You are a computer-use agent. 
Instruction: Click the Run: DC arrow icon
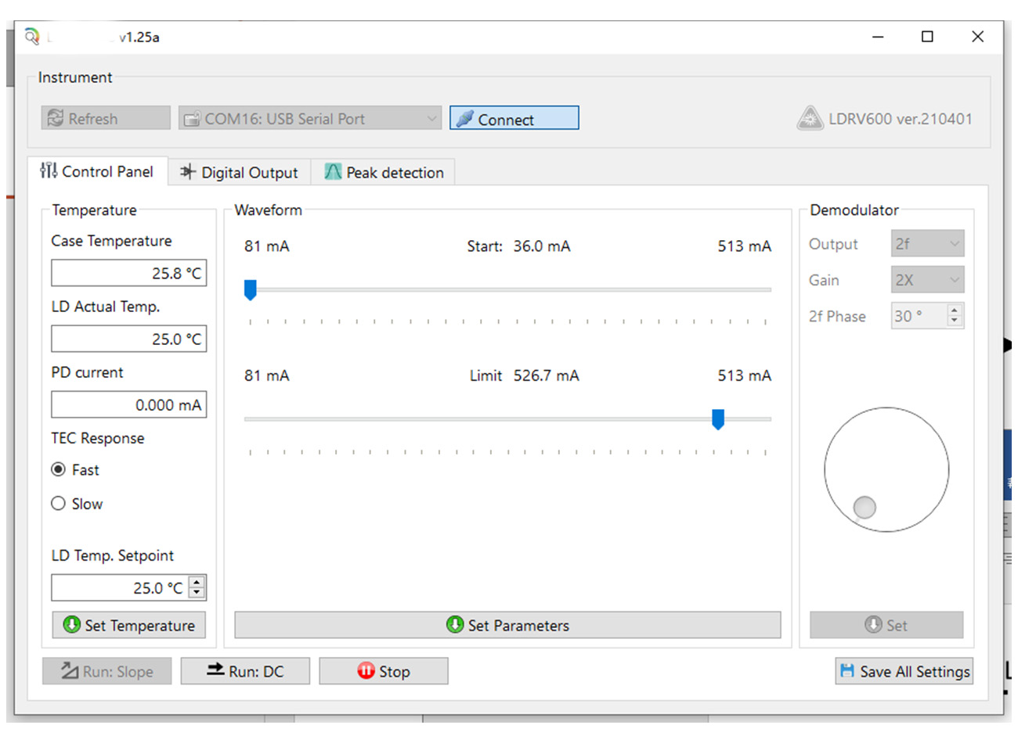215,670
